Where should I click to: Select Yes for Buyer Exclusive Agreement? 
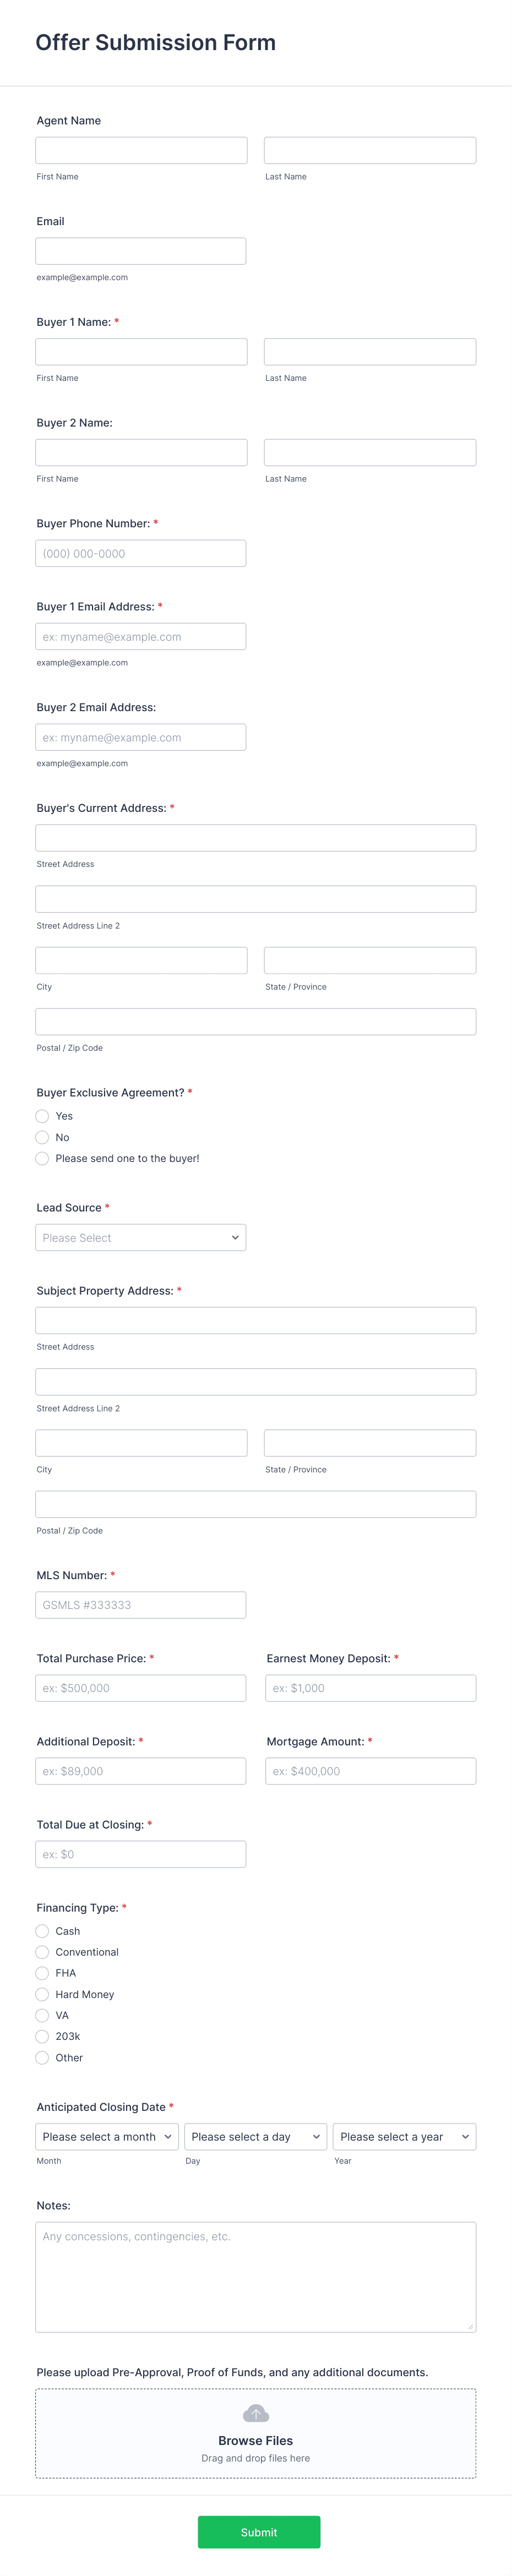pos(43,1116)
